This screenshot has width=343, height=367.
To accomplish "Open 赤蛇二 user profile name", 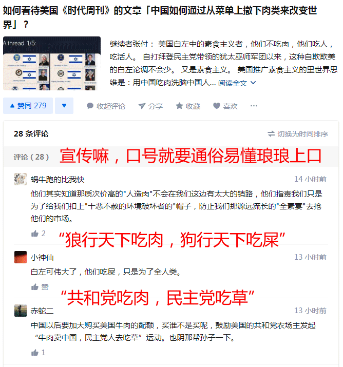I will point(42,311).
